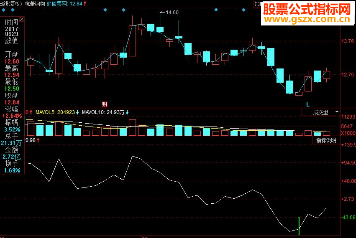Click the MAVOL10: 24.93万 label
The height and width of the screenshot is (238, 356).
click(x=103, y=112)
